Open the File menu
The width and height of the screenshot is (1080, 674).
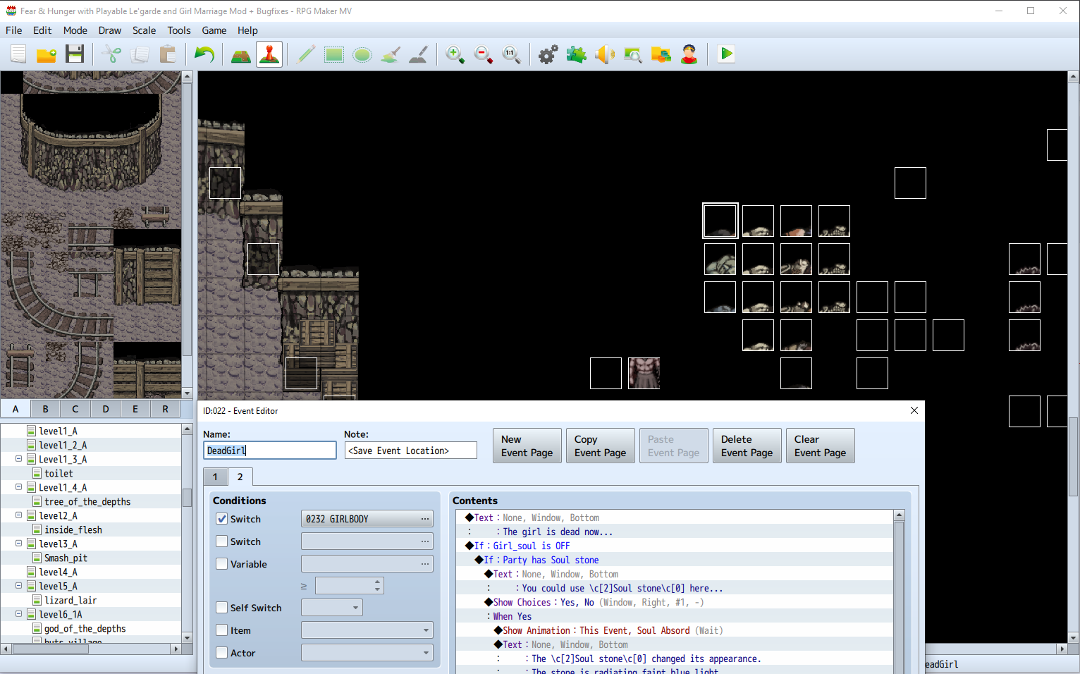click(14, 30)
